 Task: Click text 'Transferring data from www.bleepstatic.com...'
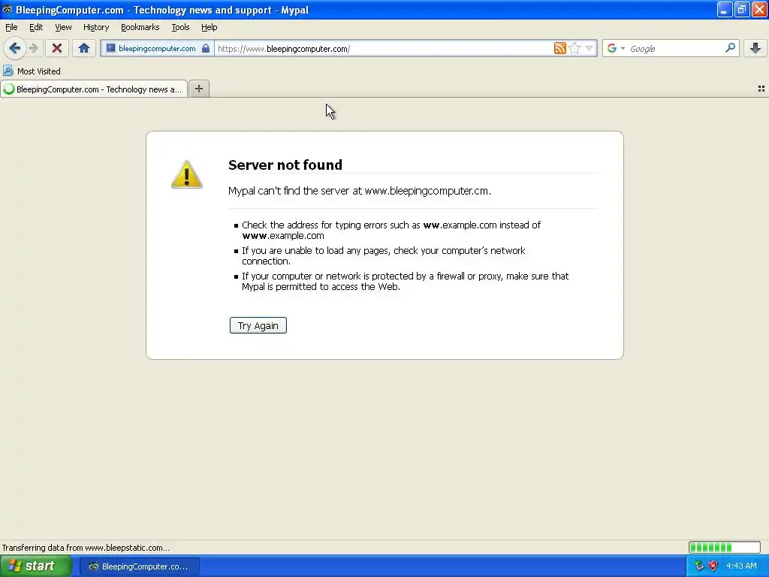pos(86,548)
